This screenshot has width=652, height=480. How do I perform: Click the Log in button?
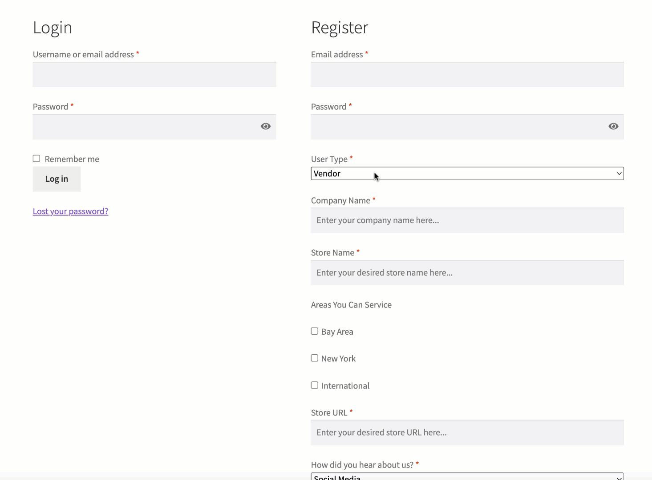point(57,179)
